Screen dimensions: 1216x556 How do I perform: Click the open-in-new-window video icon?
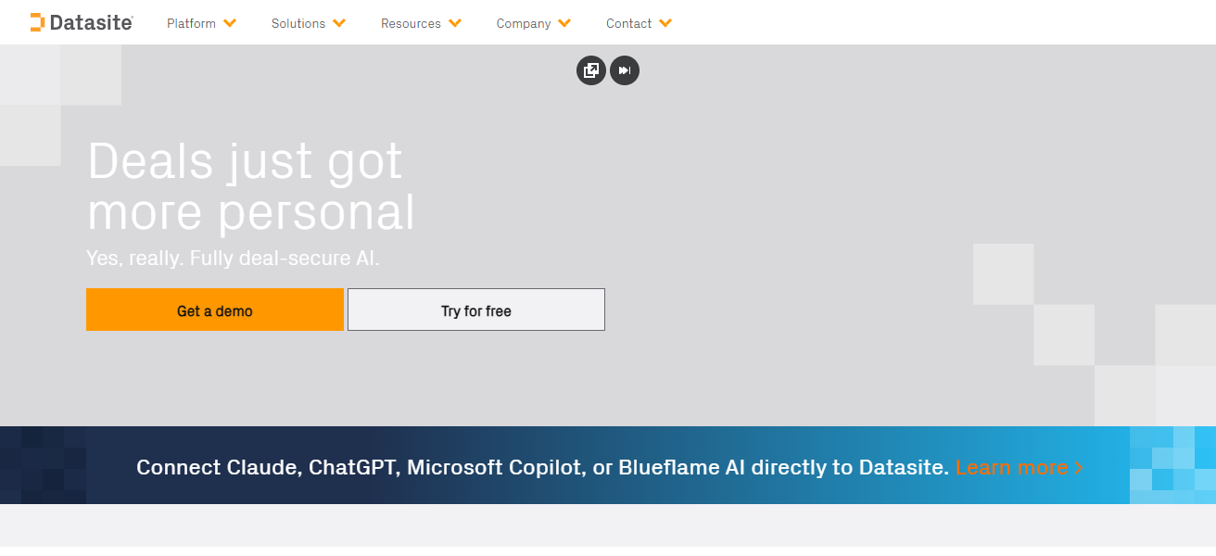click(591, 70)
